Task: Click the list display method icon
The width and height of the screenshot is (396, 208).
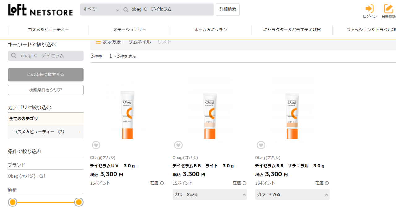Action: tap(98, 42)
